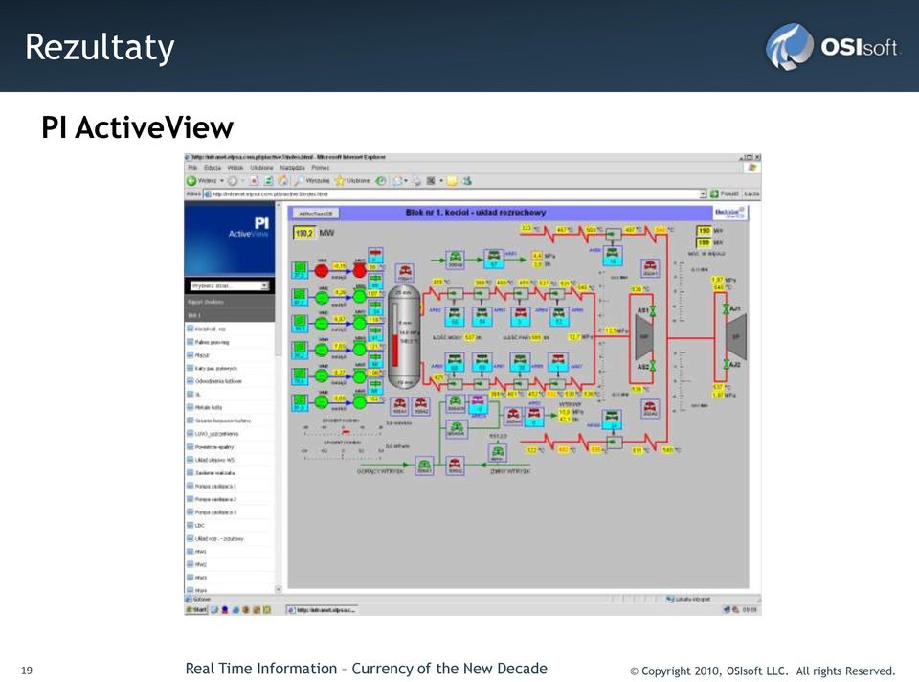
Task: Select Pompa zasilająca 3 in sidebar
Action: [215, 511]
